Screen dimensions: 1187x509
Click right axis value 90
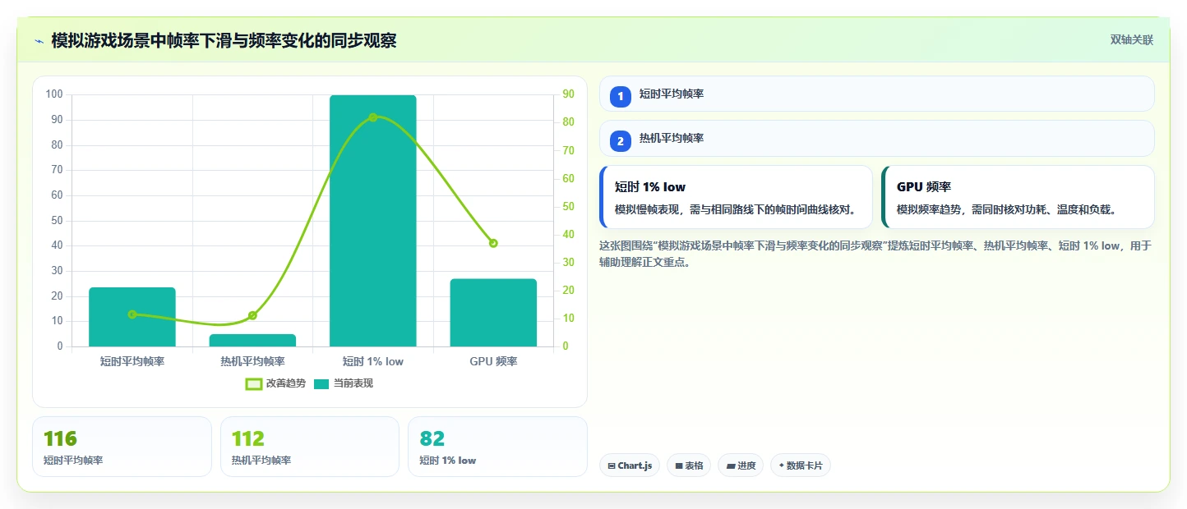click(x=568, y=94)
